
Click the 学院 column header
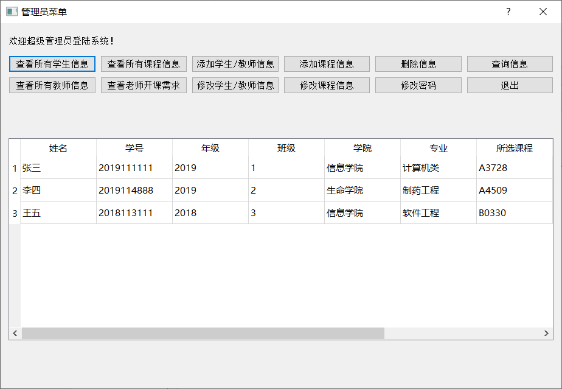[363, 148]
